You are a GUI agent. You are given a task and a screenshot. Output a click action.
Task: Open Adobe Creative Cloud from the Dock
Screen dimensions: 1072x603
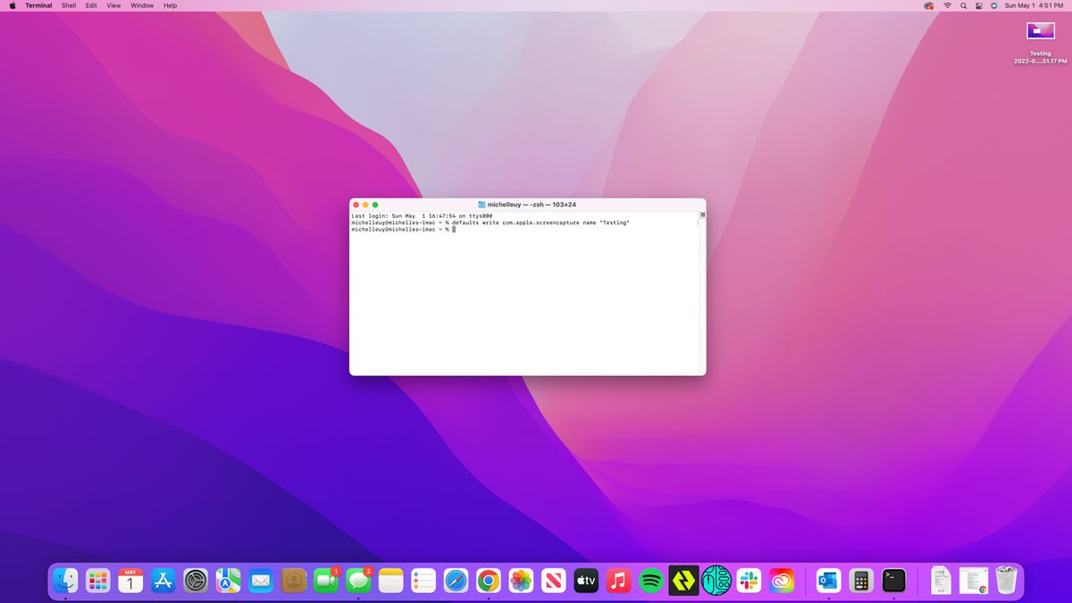click(x=783, y=580)
